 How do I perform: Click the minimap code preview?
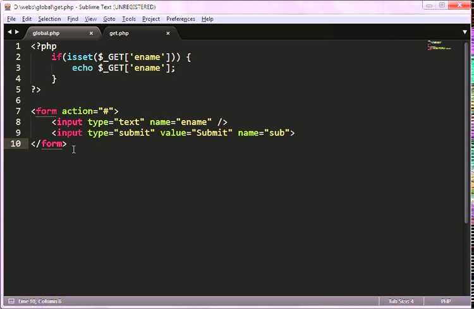coord(439,45)
